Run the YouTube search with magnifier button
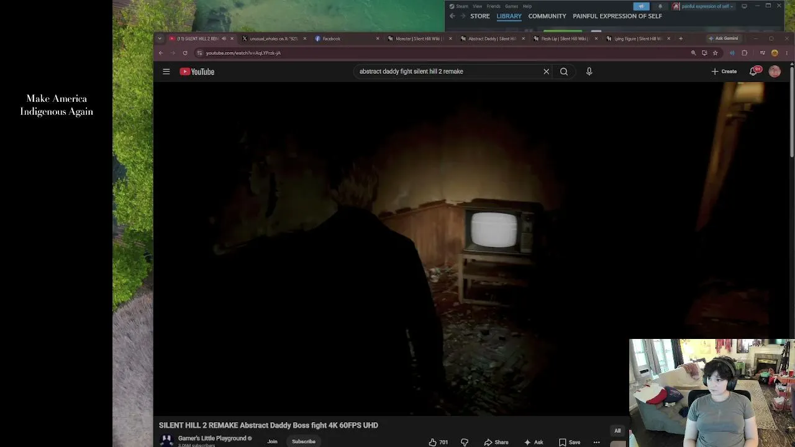 (x=564, y=71)
